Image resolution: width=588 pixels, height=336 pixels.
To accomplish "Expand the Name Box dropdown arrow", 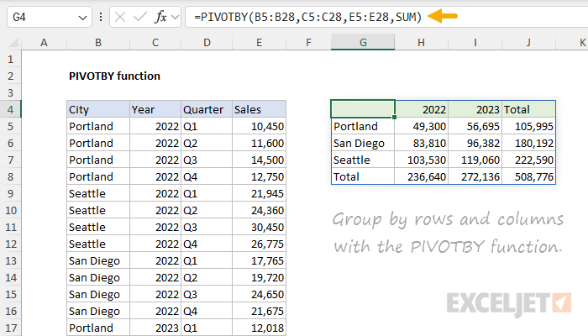I will [x=82, y=18].
